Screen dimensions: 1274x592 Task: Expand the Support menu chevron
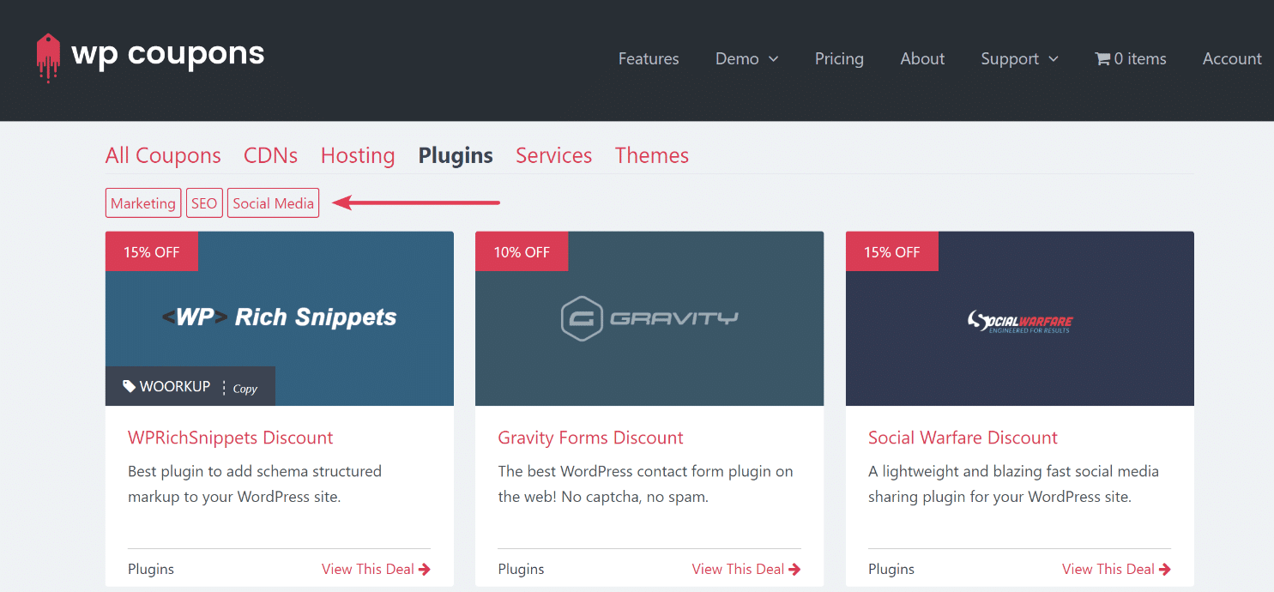click(x=1054, y=59)
